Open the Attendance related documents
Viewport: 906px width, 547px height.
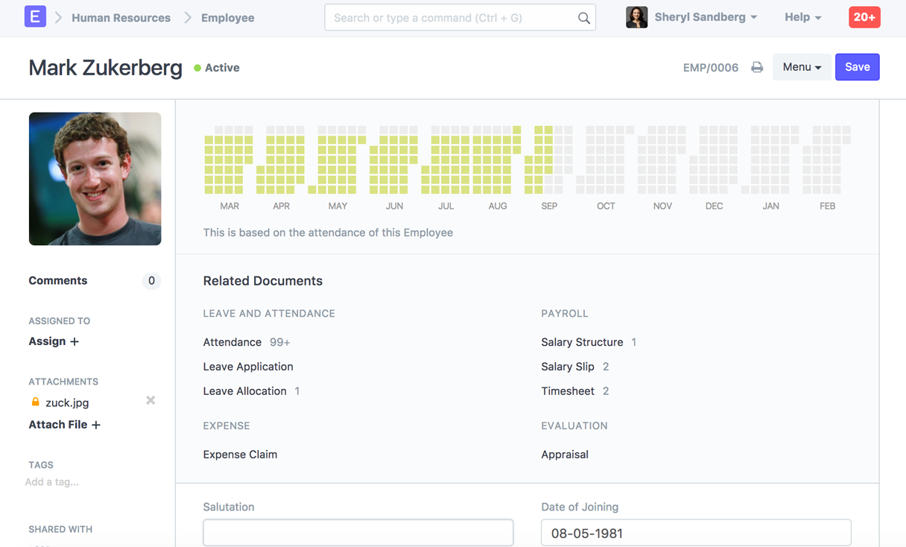pos(232,342)
